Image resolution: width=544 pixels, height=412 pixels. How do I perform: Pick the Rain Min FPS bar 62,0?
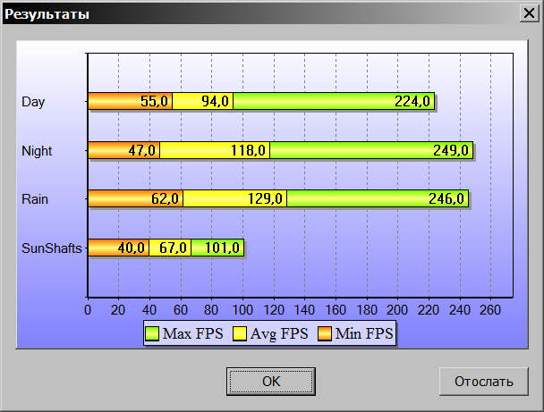pyautogui.click(x=135, y=198)
